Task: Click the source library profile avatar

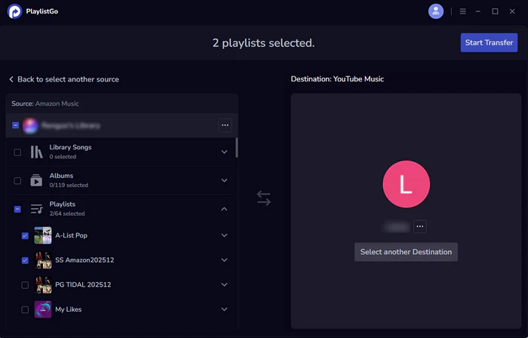Action: (30, 125)
